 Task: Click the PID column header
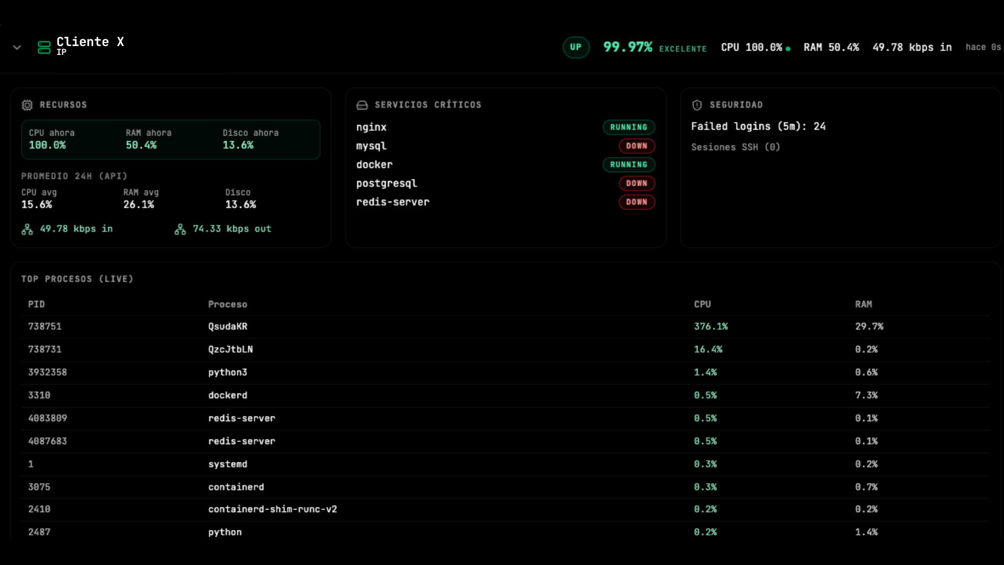coord(36,304)
